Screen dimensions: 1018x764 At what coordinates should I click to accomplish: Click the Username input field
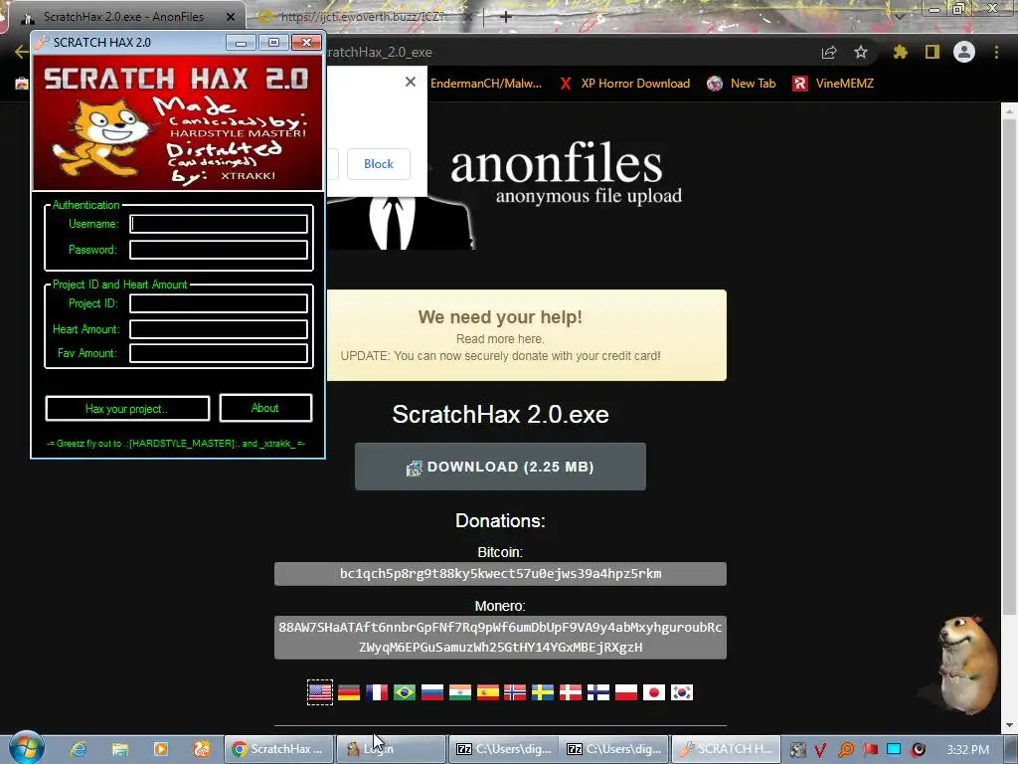(218, 224)
